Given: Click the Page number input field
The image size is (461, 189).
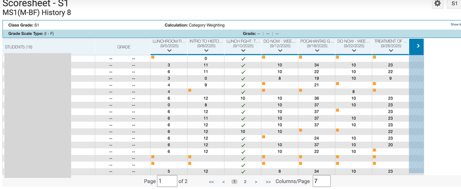Looking at the screenshot, I should point(167,181).
